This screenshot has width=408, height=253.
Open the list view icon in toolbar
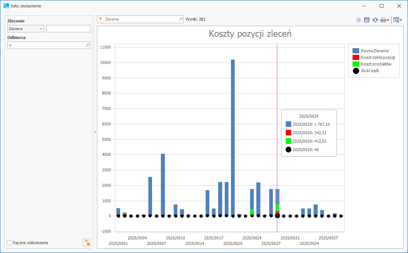click(x=358, y=20)
